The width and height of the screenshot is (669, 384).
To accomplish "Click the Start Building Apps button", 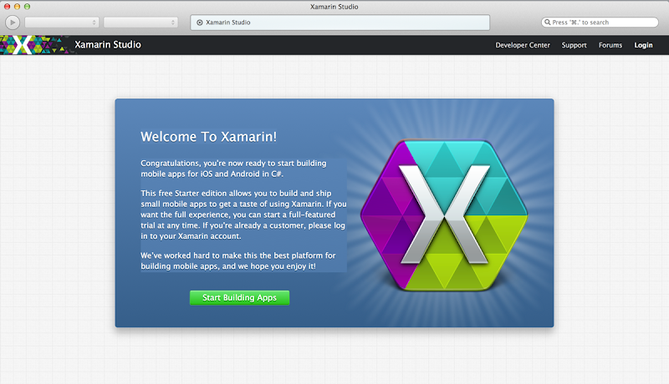I will pos(239,297).
